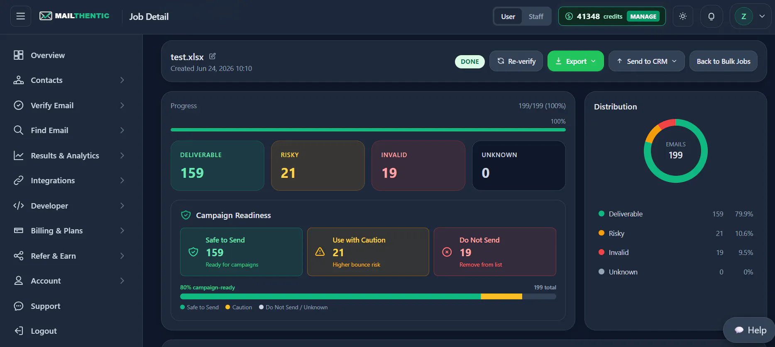Click the Find Email magnifier icon

click(19, 130)
